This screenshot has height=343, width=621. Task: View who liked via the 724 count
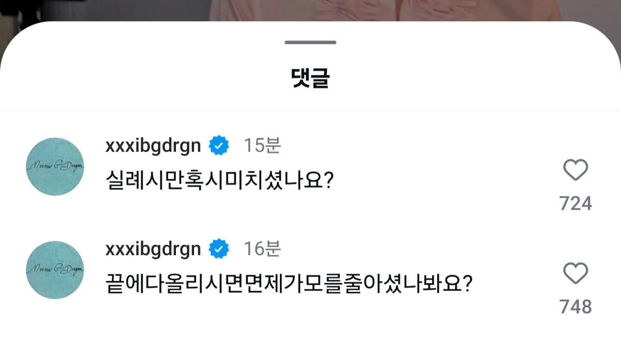pyautogui.click(x=575, y=203)
